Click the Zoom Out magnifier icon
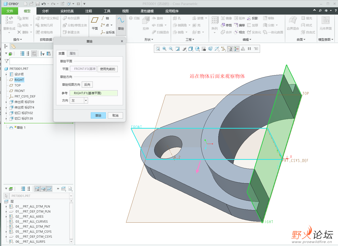 171,49
